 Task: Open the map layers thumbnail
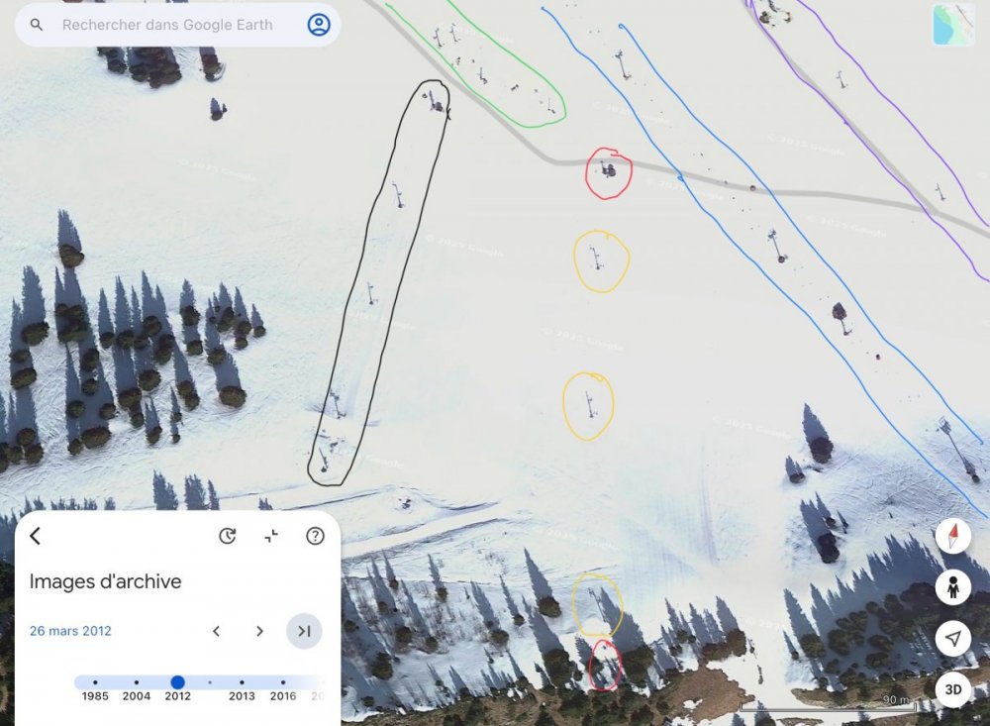(953, 25)
